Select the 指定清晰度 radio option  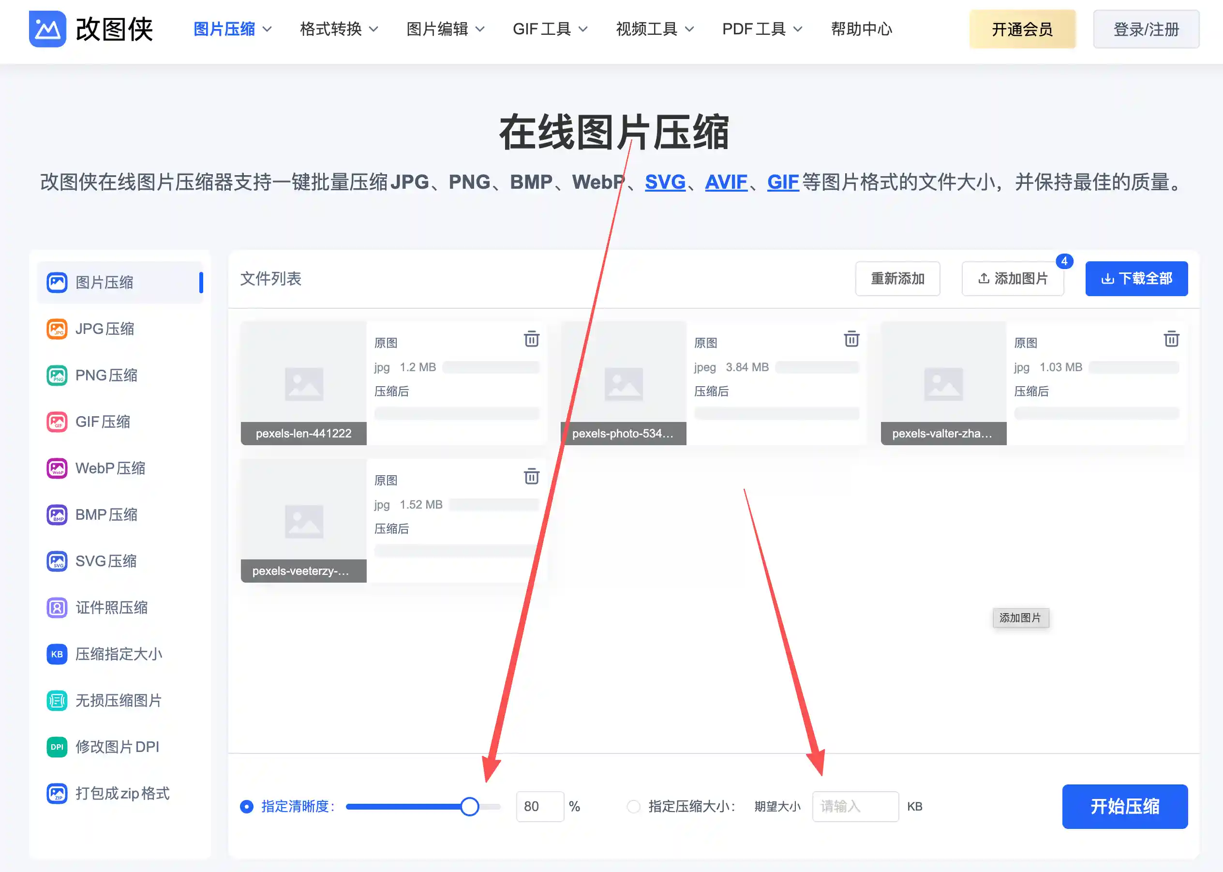(x=246, y=806)
